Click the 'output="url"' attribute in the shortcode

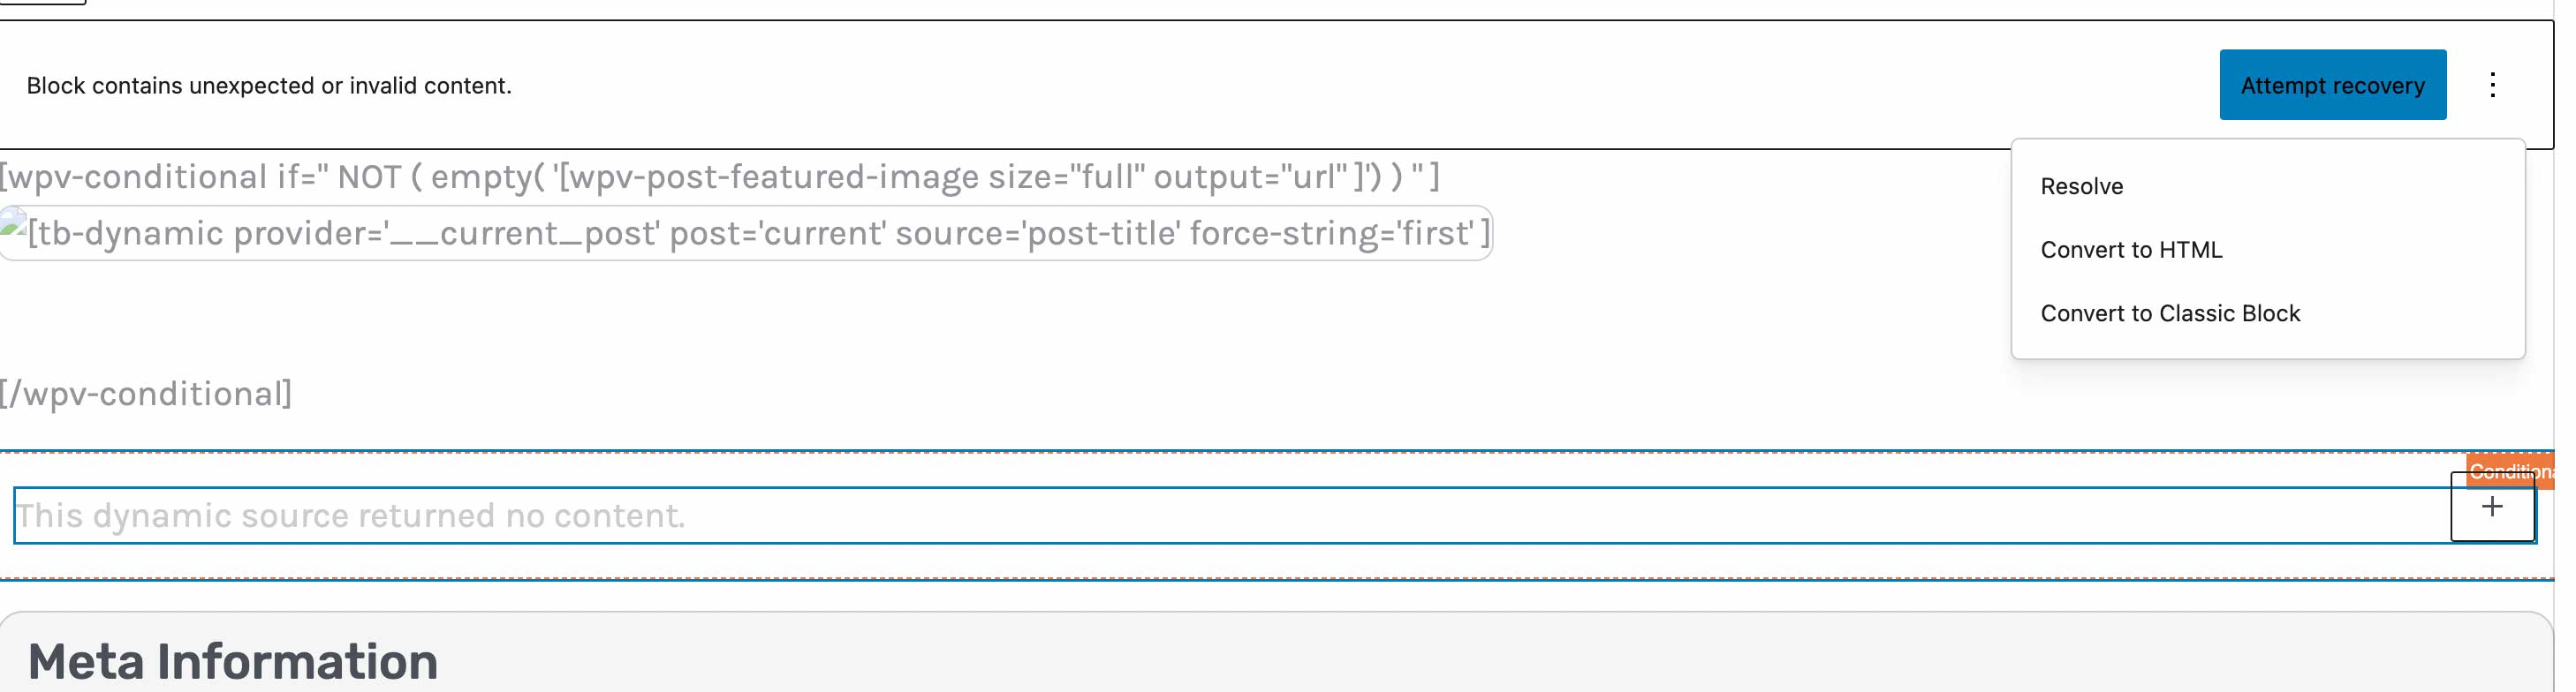point(1250,177)
